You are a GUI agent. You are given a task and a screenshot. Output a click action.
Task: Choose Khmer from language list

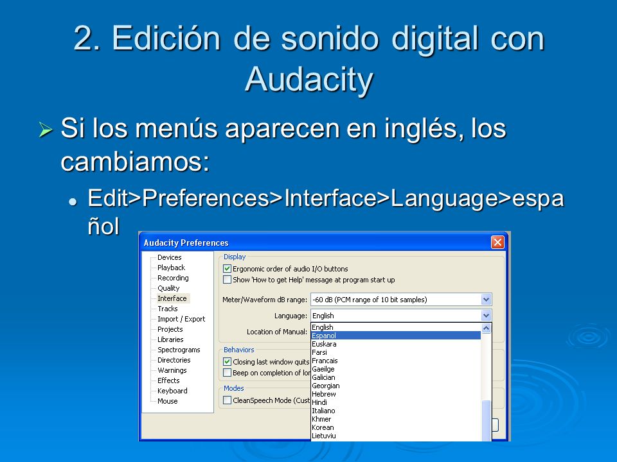point(396,419)
